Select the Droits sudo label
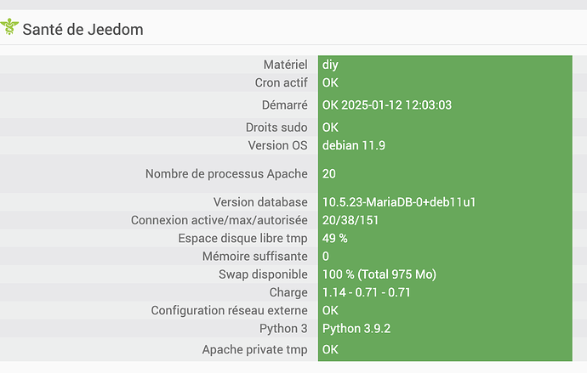 coord(276,127)
